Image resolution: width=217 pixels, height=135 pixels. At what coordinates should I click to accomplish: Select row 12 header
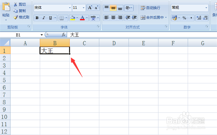(x=5, y=131)
